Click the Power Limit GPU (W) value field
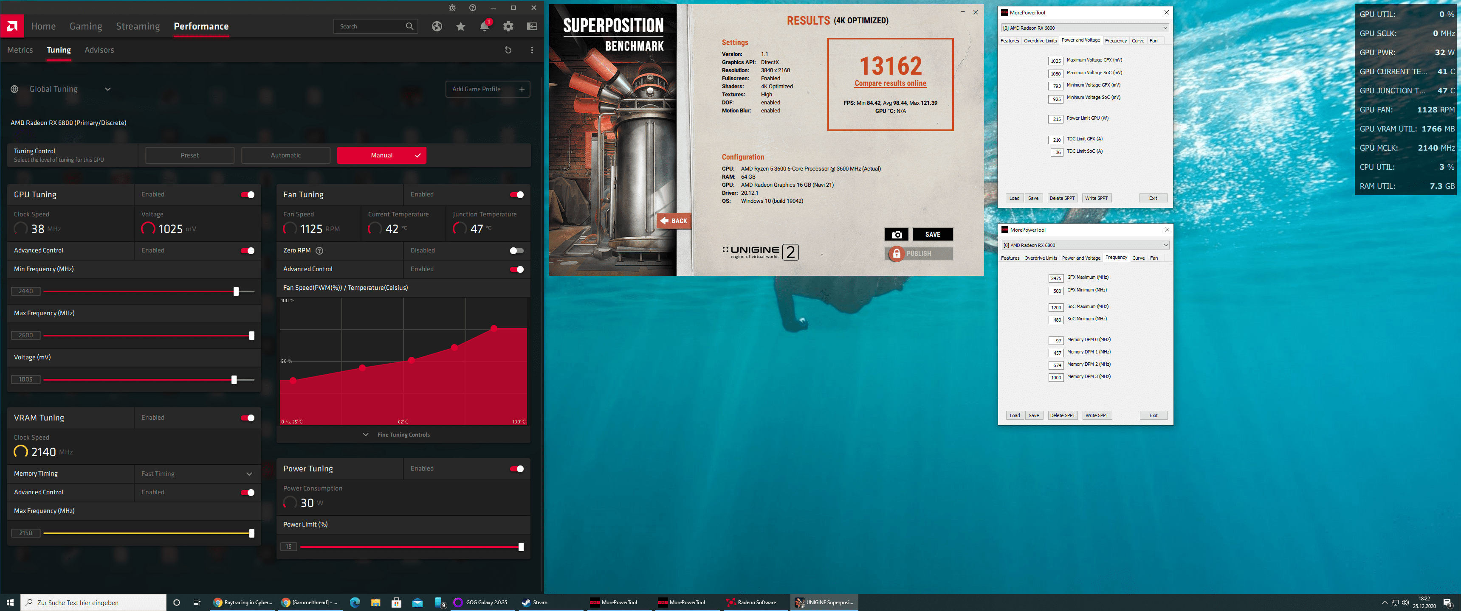 click(x=1056, y=119)
